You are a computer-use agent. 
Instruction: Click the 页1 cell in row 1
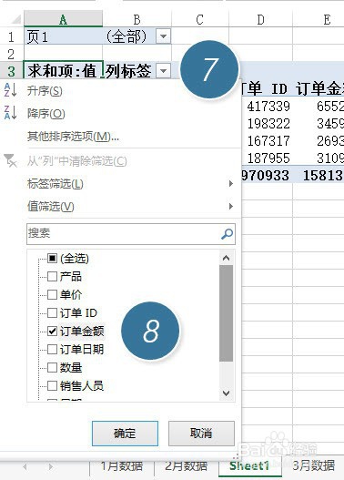click(x=64, y=36)
